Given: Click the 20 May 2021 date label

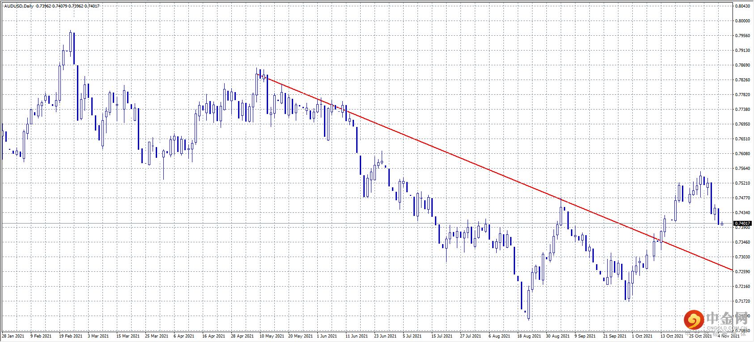Looking at the screenshot, I should pyautogui.click(x=300, y=336).
